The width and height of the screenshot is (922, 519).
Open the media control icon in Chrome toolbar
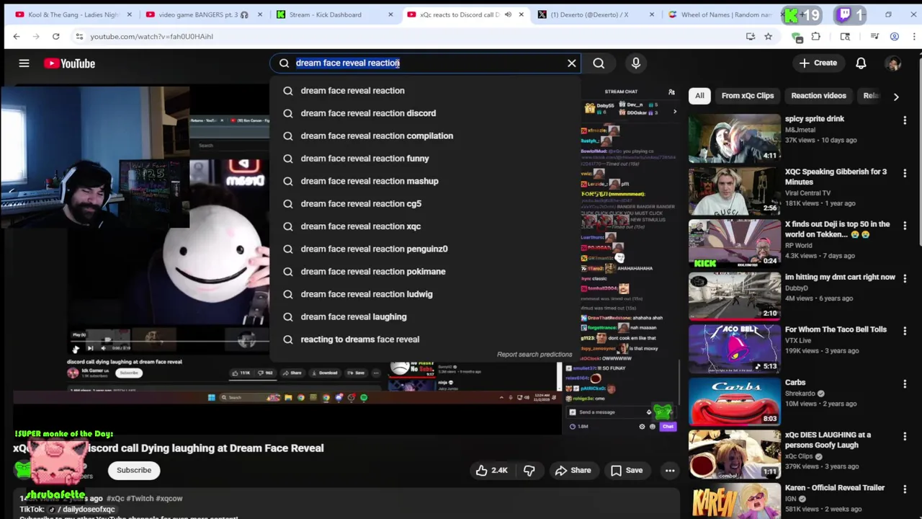tap(874, 36)
